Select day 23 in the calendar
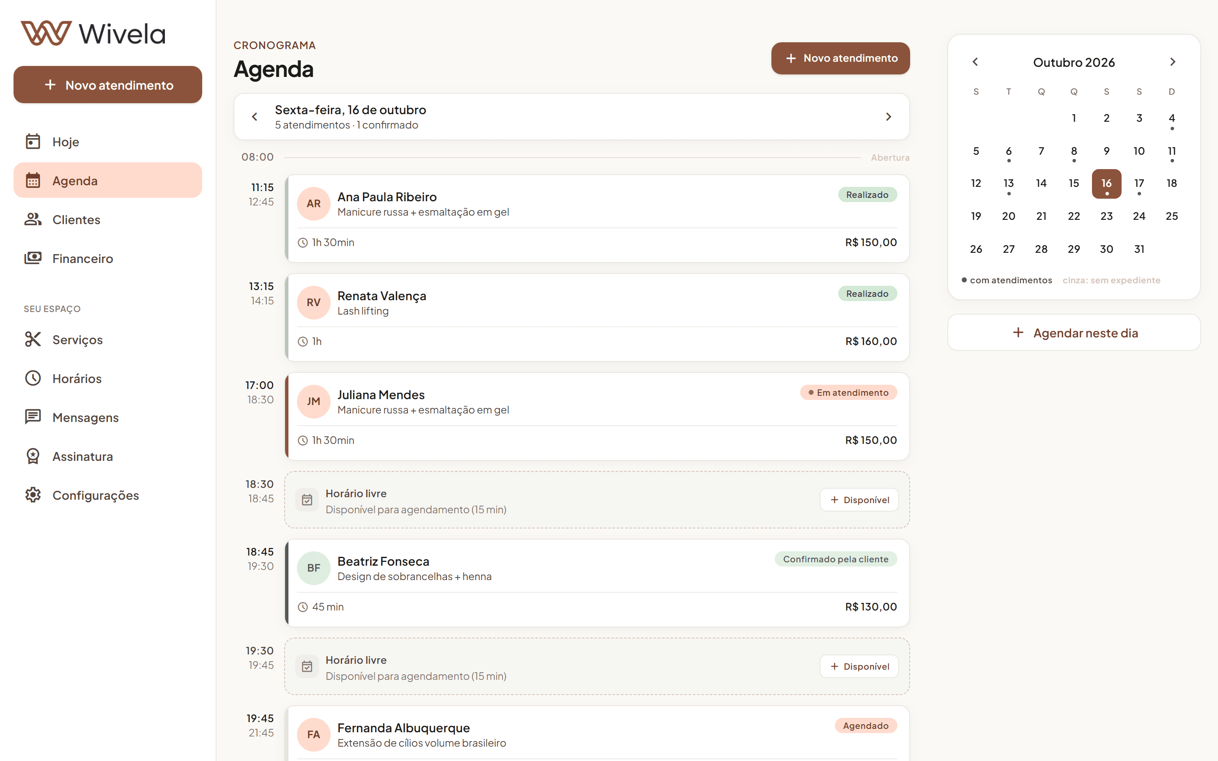Image resolution: width=1218 pixels, height=761 pixels. point(1106,216)
